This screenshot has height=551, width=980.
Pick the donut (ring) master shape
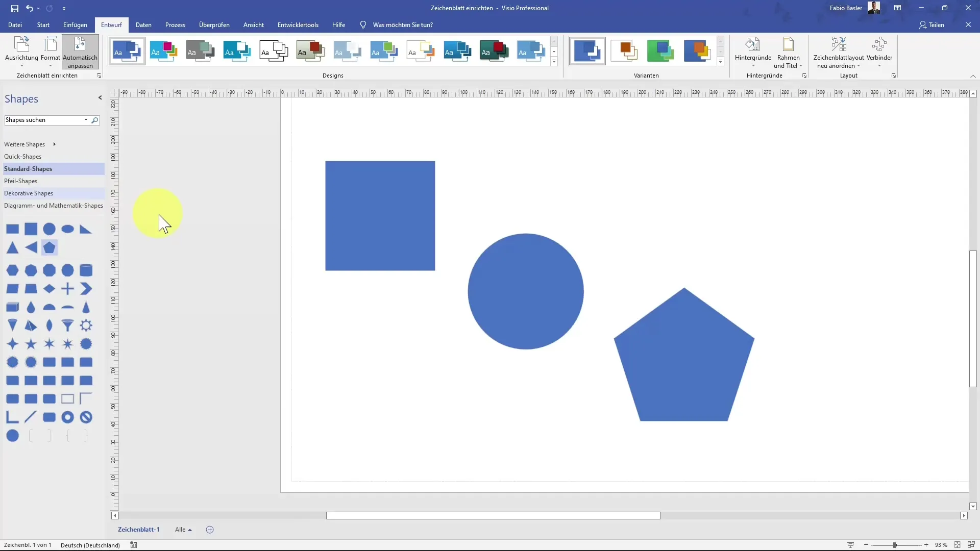click(x=67, y=417)
